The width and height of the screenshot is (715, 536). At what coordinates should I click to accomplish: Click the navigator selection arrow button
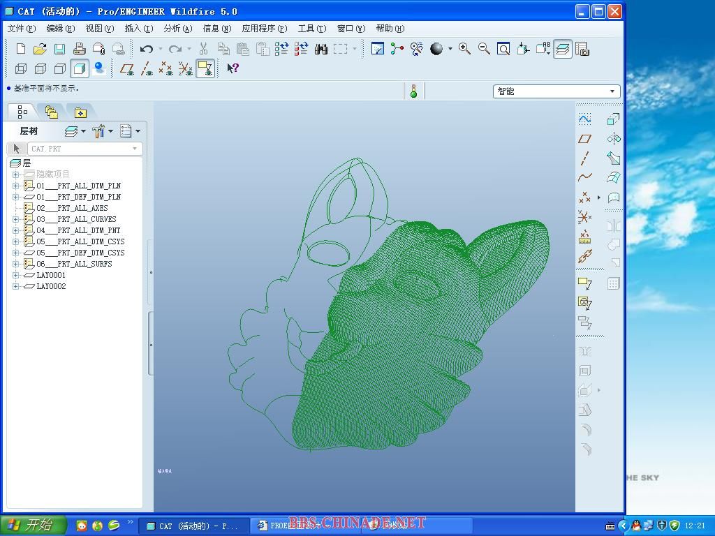coord(17,149)
